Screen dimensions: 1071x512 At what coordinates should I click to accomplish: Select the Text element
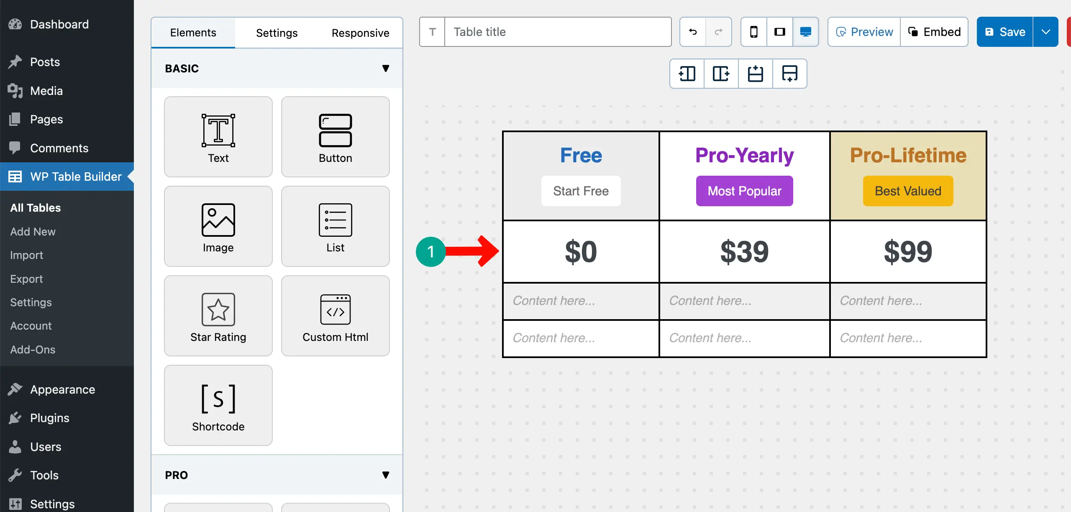(x=218, y=137)
